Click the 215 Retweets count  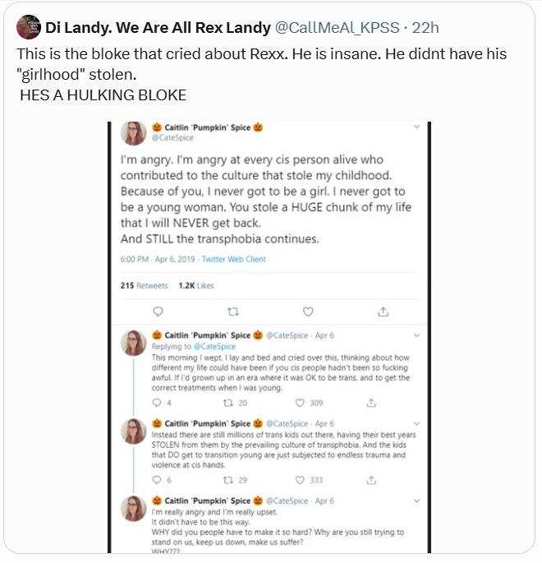pyautogui.click(x=144, y=285)
